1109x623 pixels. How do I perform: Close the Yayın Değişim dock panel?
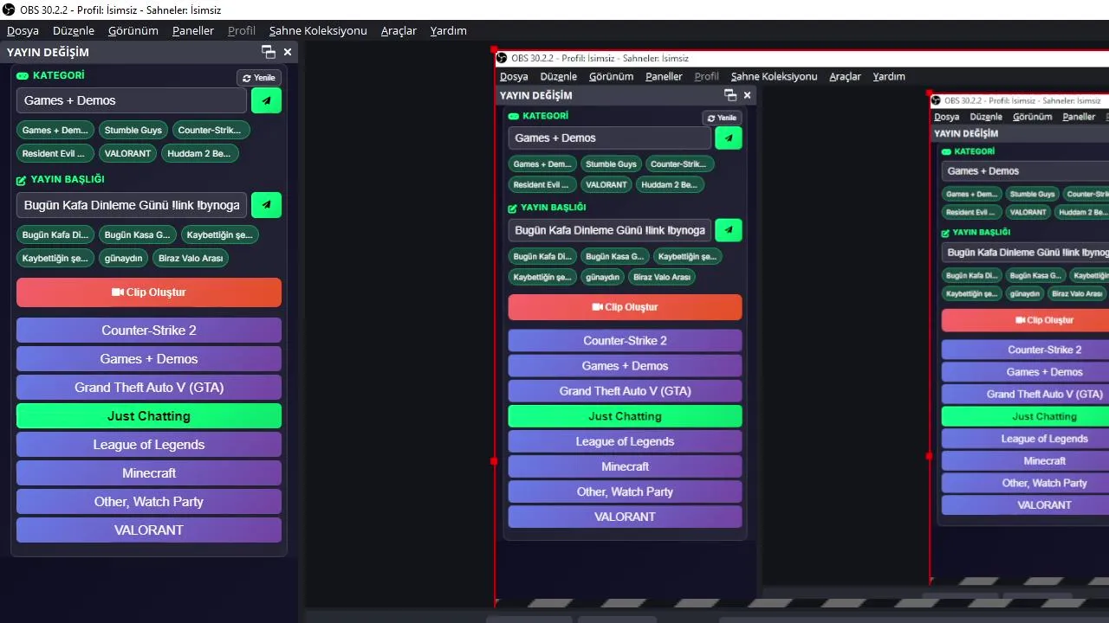[x=288, y=52]
